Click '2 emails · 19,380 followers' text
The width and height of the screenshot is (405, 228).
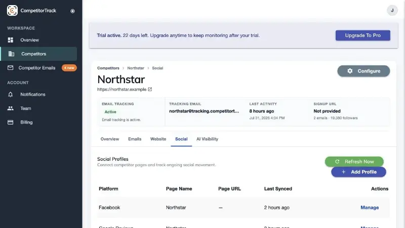[x=336, y=118]
